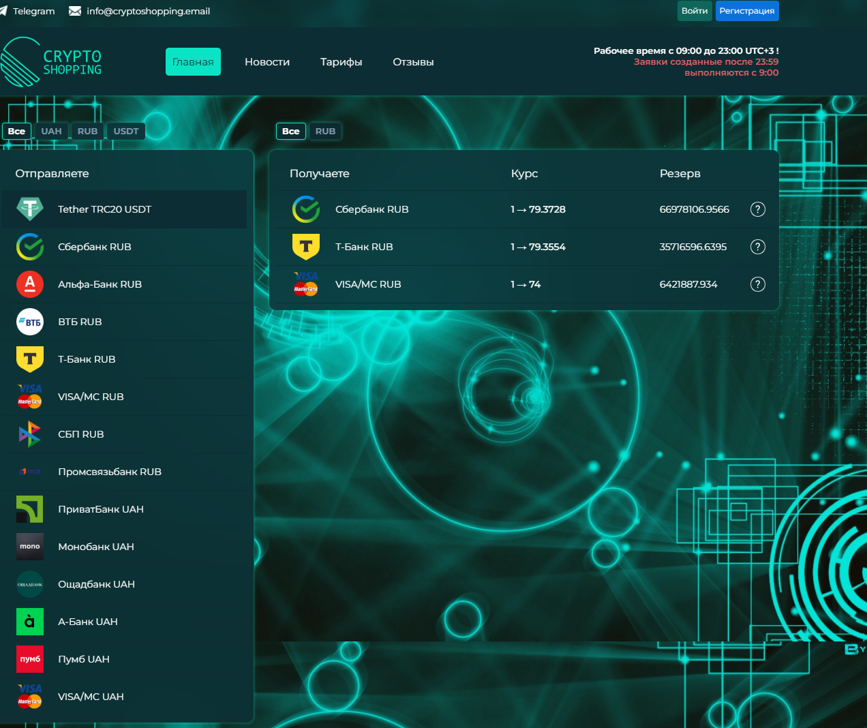Open help for Т-Банк RUB reserve
This screenshot has height=728, width=867.
point(758,247)
